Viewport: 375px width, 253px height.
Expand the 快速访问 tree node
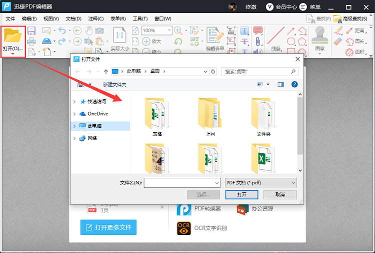click(75, 102)
